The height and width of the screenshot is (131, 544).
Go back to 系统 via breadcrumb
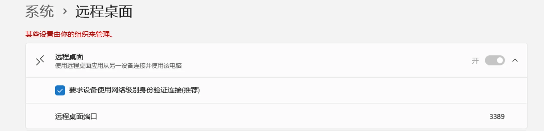39,12
